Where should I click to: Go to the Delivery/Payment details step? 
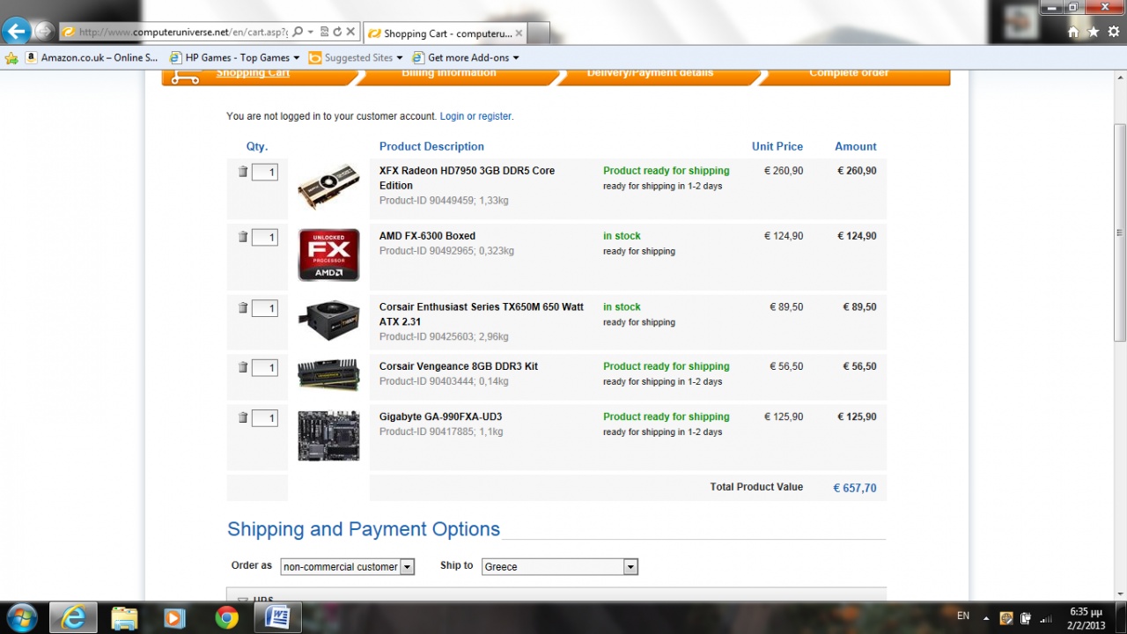[650, 74]
